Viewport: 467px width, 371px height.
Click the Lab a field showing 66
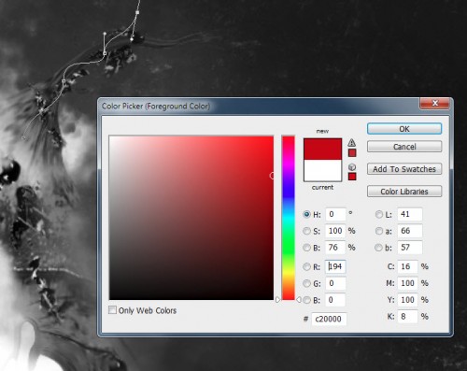(x=410, y=231)
